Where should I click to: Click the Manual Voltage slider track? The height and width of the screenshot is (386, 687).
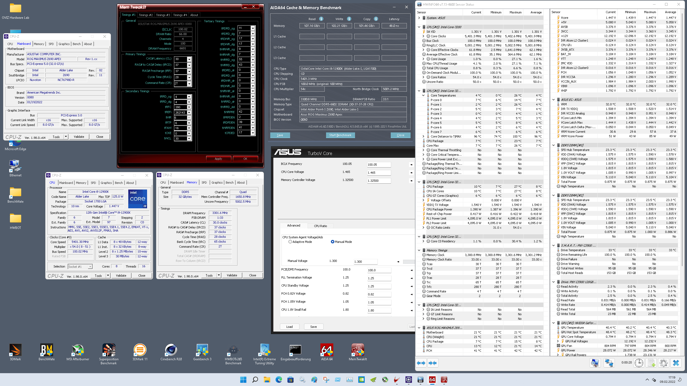pyautogui.click(x=409, y=262)
